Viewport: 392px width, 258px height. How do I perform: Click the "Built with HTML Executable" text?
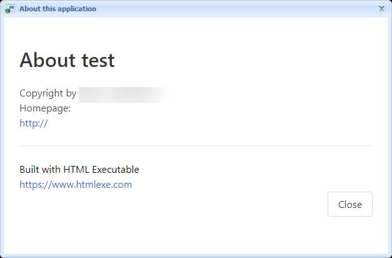[x=79, y=169]
